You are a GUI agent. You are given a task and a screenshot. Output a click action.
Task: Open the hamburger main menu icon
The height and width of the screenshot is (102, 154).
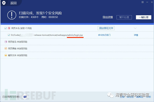pos(142,2)
